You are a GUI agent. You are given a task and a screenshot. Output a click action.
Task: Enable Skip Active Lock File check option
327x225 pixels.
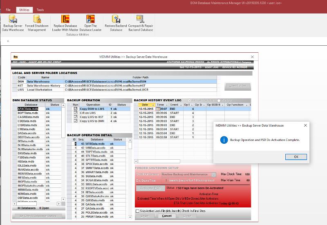pyautogui.click(x=137, y=211)
